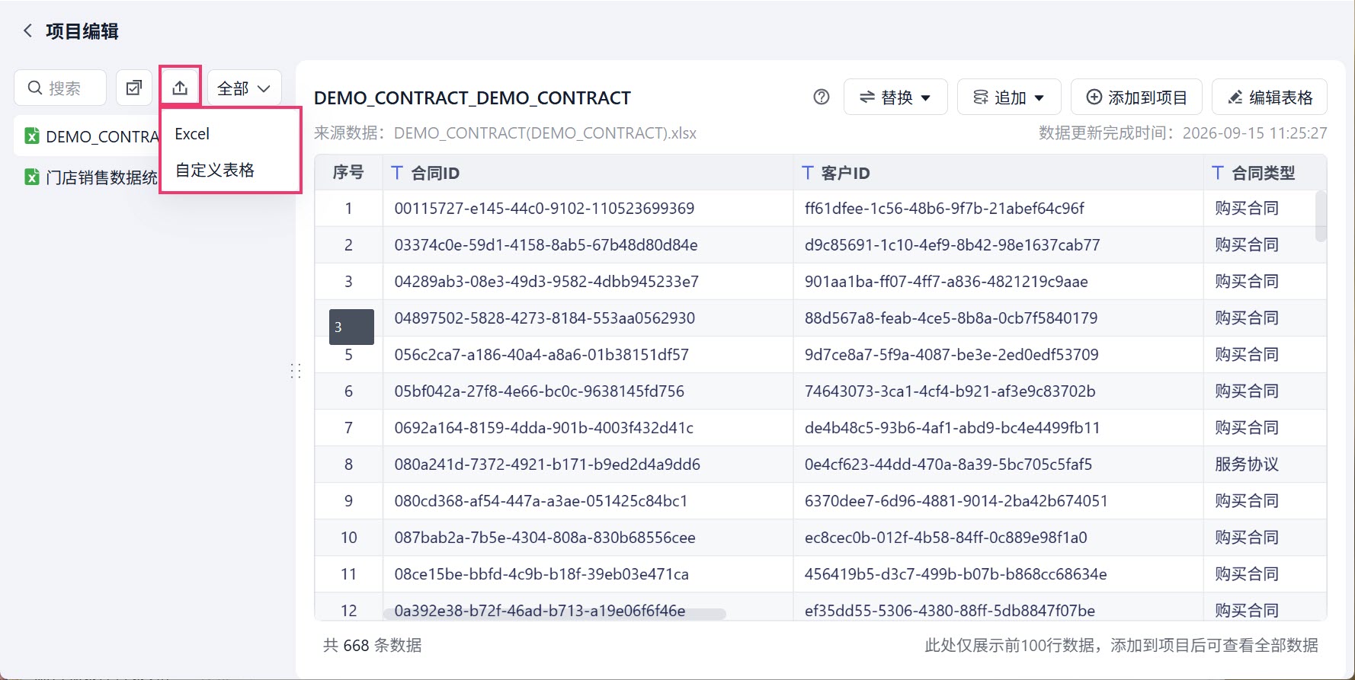This screenshot has width=1355, height=680.
Task: Click the 服务协议 cell in row 8
Action: pos(1265,464)
